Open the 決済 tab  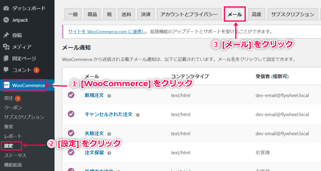click(146, 14)
